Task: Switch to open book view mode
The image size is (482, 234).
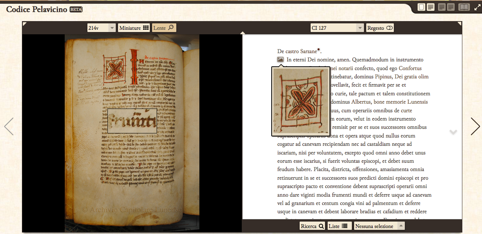Action: click(x=464, y=7)
